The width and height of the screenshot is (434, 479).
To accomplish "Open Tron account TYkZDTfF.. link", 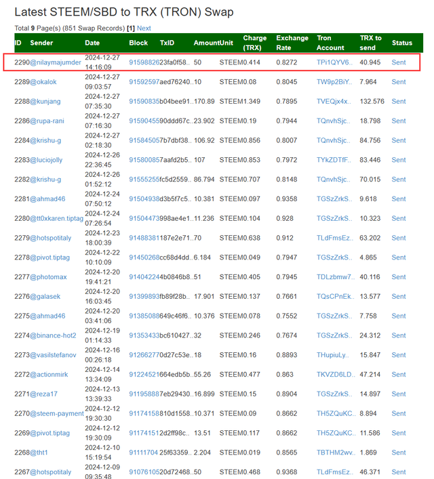I will click(x=334, y=160).
